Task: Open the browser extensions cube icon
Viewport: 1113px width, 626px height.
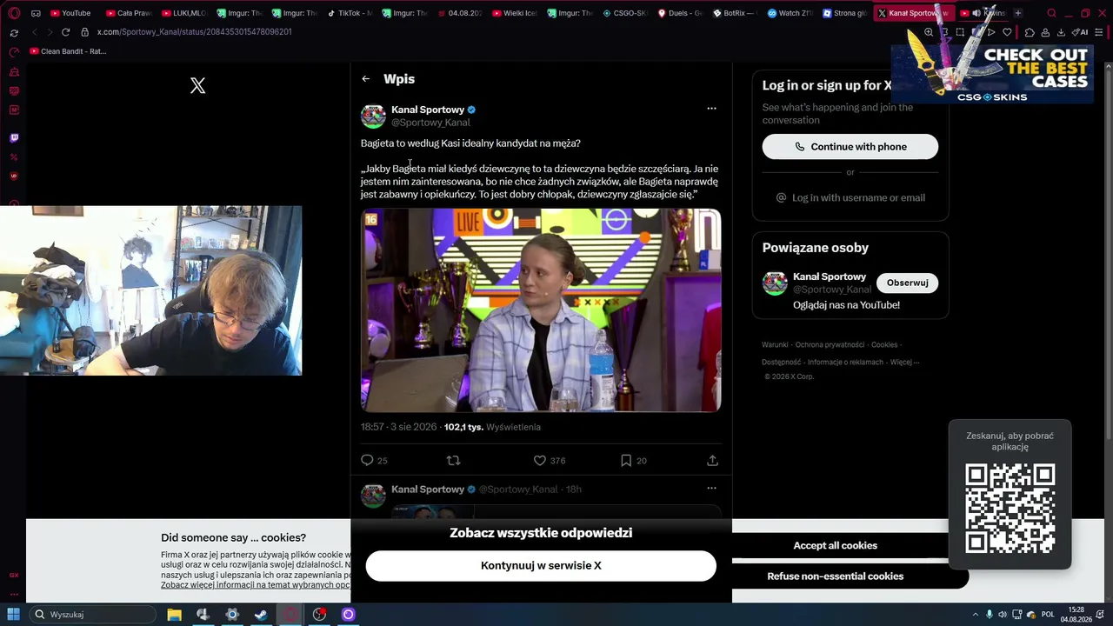Action: click(1030, 32)
